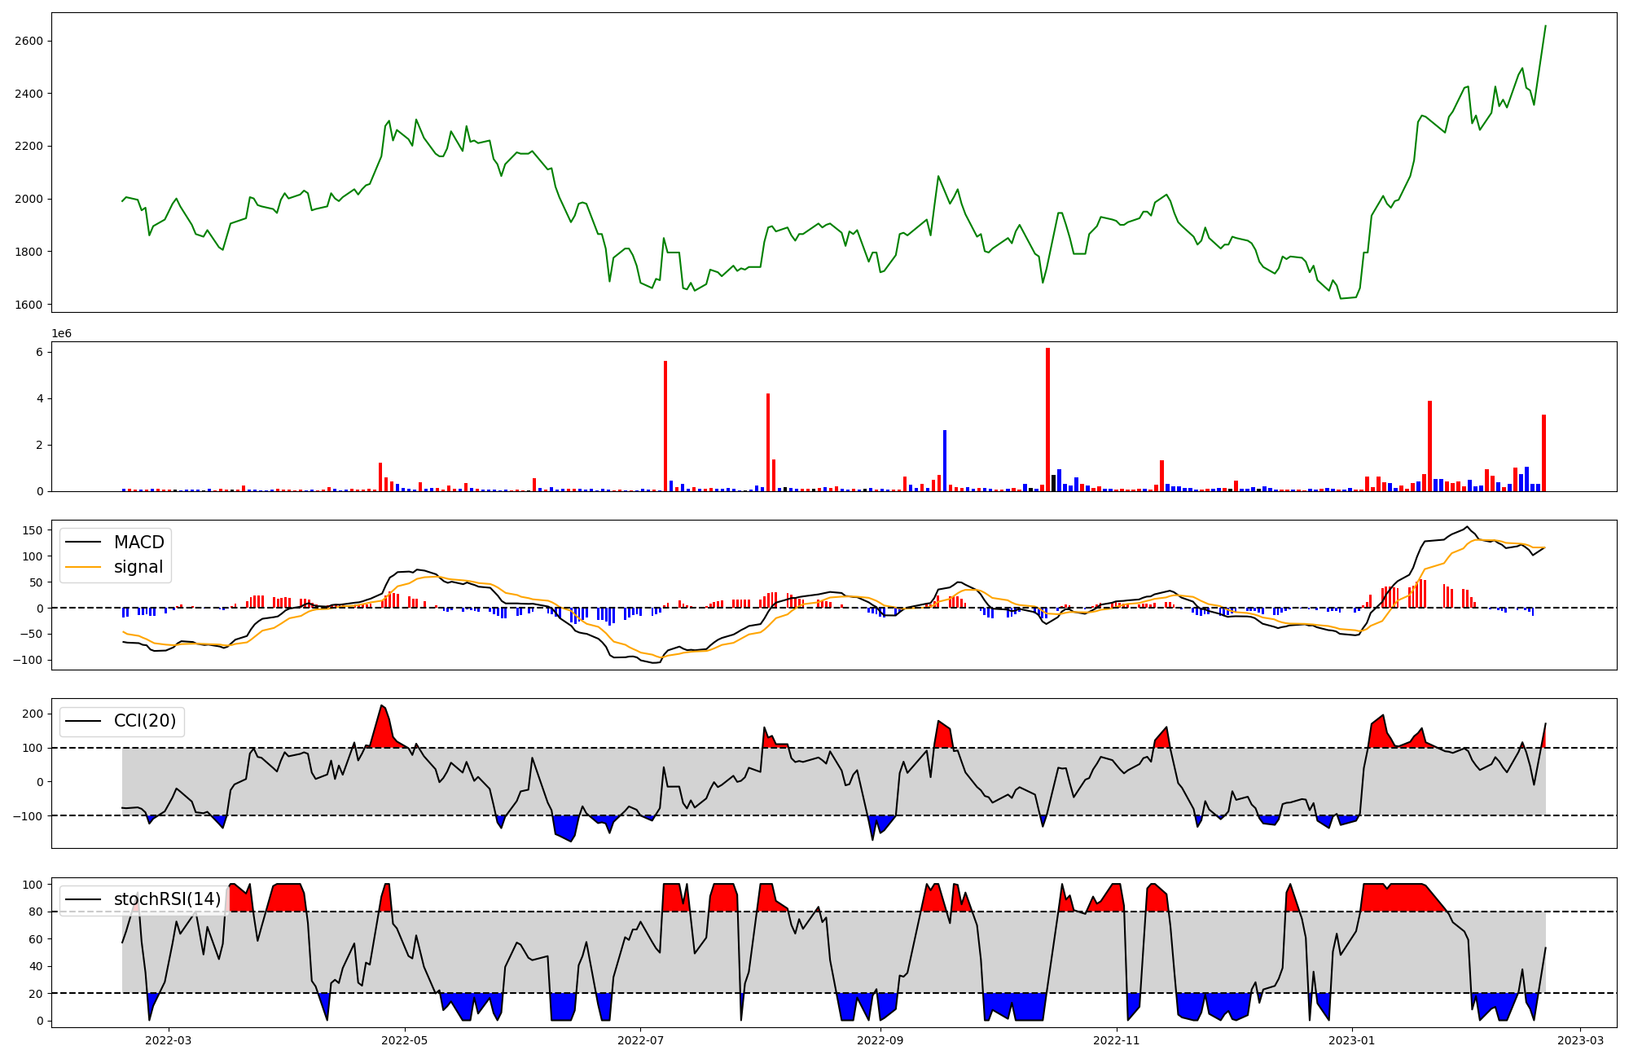Click the 2023-03 x-axis date label
This screenshot has height=1059, width=1629.
[1580, 1040]
